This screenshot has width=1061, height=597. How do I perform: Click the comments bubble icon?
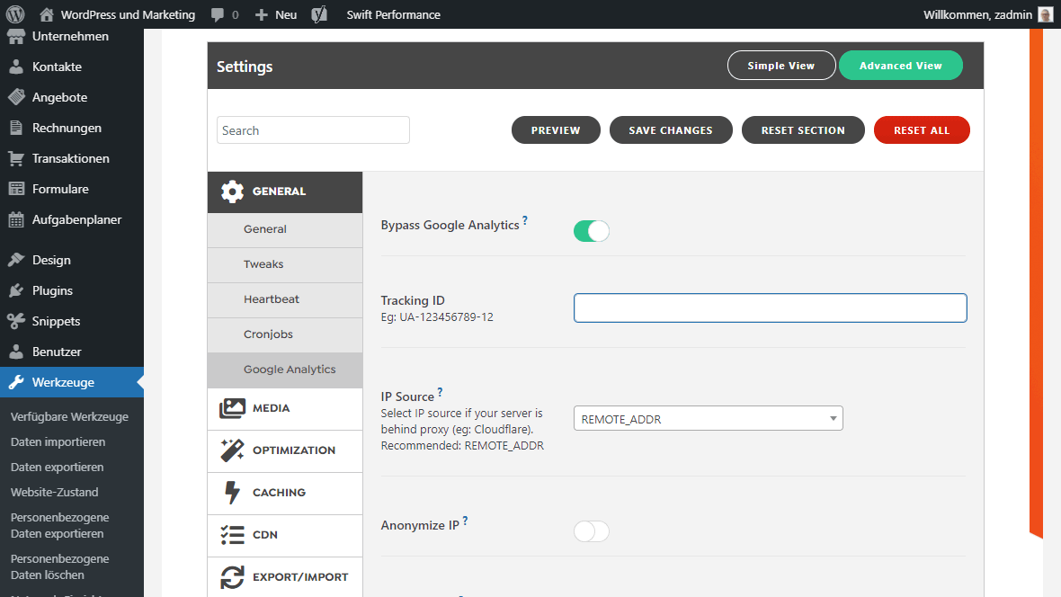click(x=218, y=14)
